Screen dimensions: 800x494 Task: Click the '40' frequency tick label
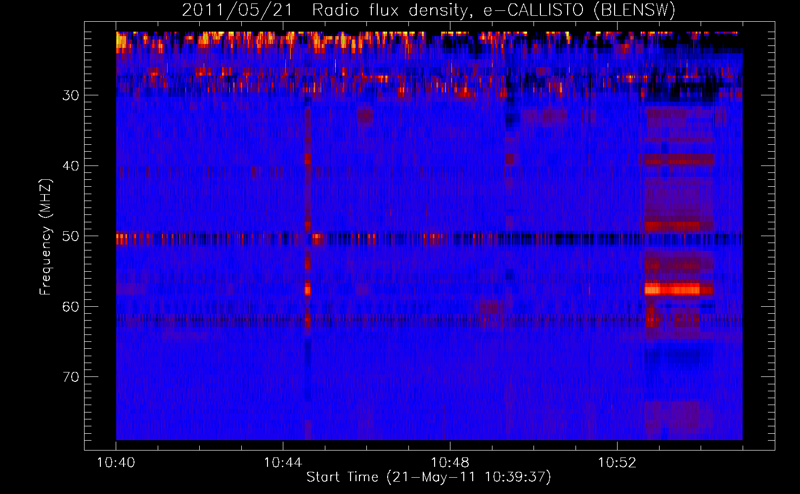(71, 166)
